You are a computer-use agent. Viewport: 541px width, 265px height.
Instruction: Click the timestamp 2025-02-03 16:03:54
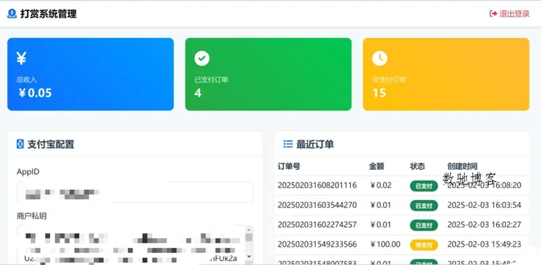484,206
